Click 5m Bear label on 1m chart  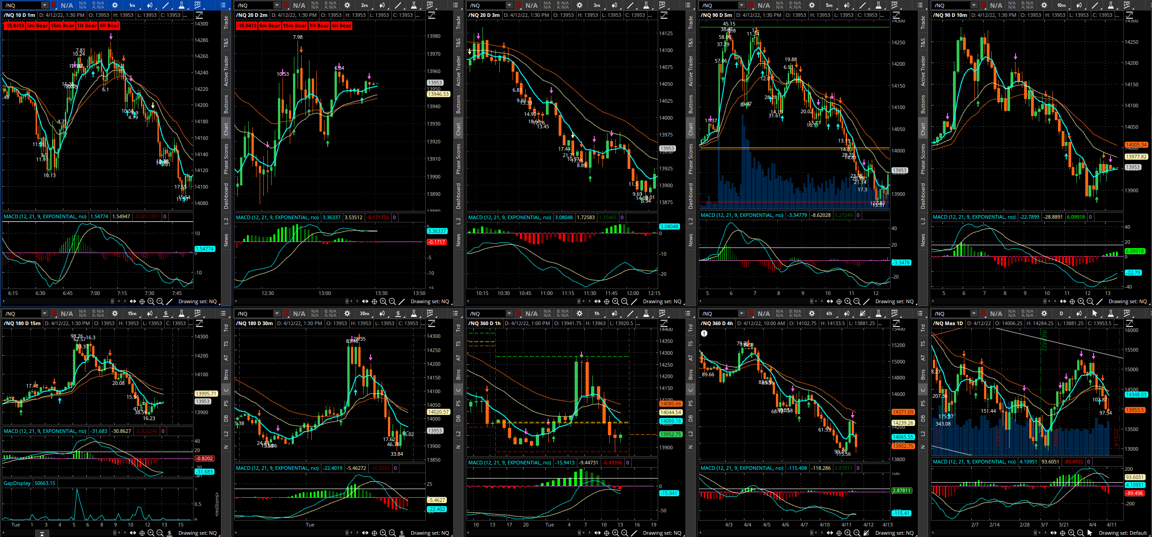pyautogui.click(x=37, y=26)
